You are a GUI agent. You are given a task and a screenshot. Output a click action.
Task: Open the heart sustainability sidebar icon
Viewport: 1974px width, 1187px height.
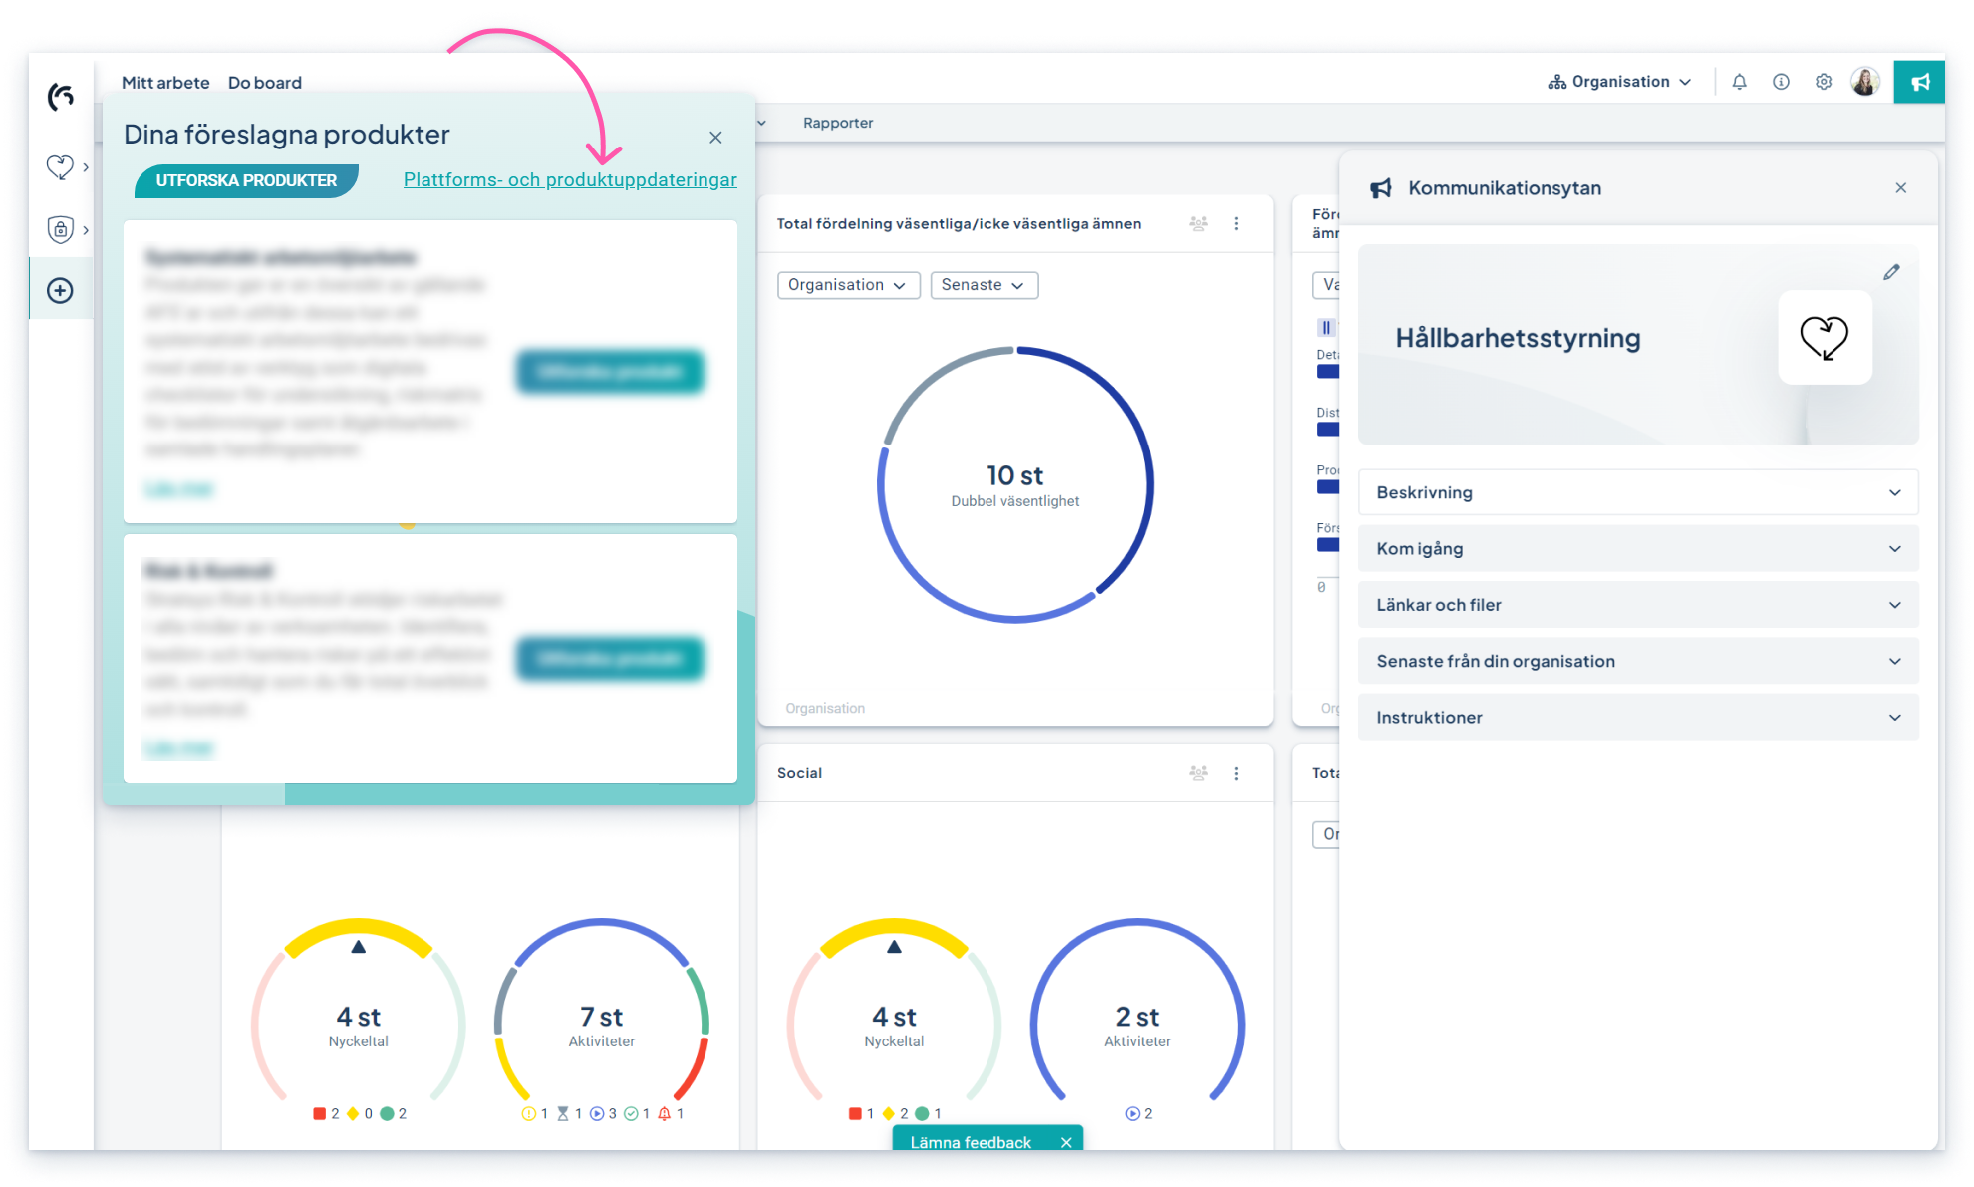tap(60, 167)
